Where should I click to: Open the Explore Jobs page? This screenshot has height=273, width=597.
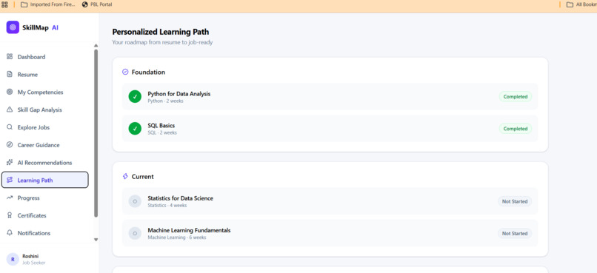coord(45,127)
